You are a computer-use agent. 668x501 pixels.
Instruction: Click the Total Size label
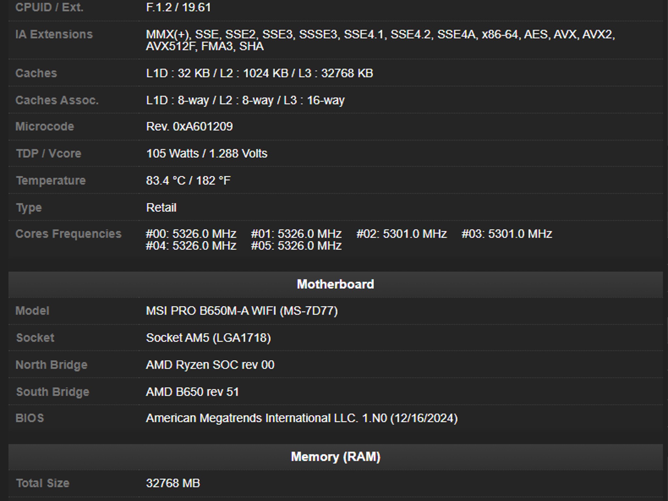click(x=43, y=483)
